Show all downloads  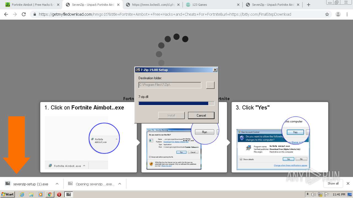[x=333, y=183]
